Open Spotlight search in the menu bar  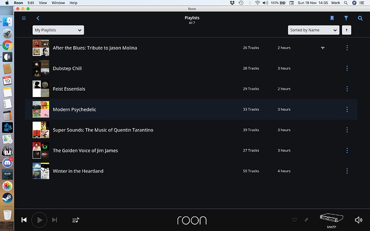coord(346,3)
